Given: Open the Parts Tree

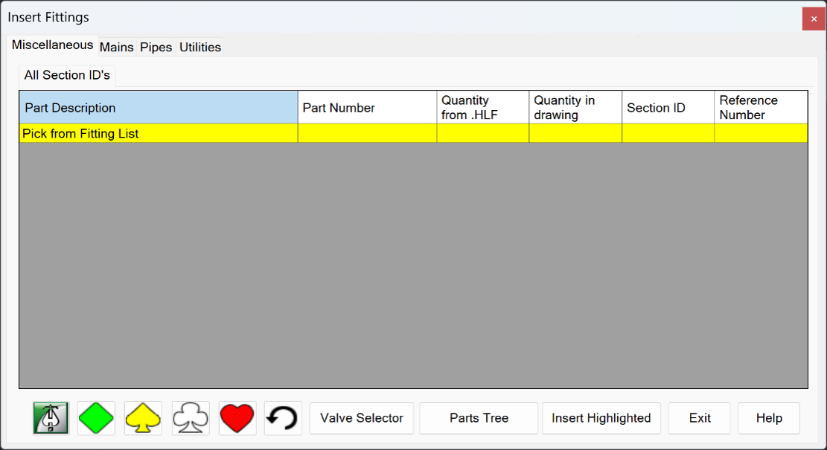Looking at the screenshot, I should point(479,418).
